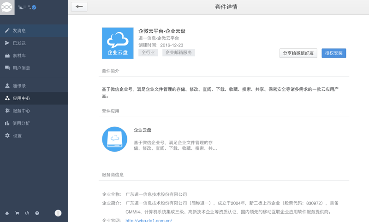The width and height of the screenshot is (369, 222).
Task: Click the 全行业 tag
Action: [148, 52]
